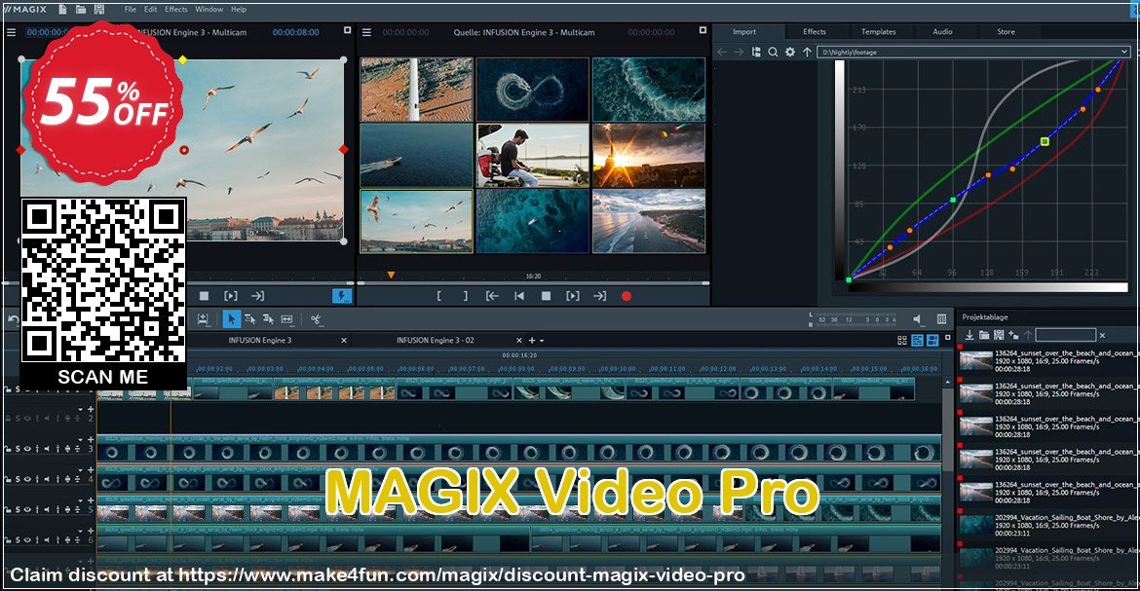
Task: Switch to timeline mode view icon
Action: (x=918, y=340)
